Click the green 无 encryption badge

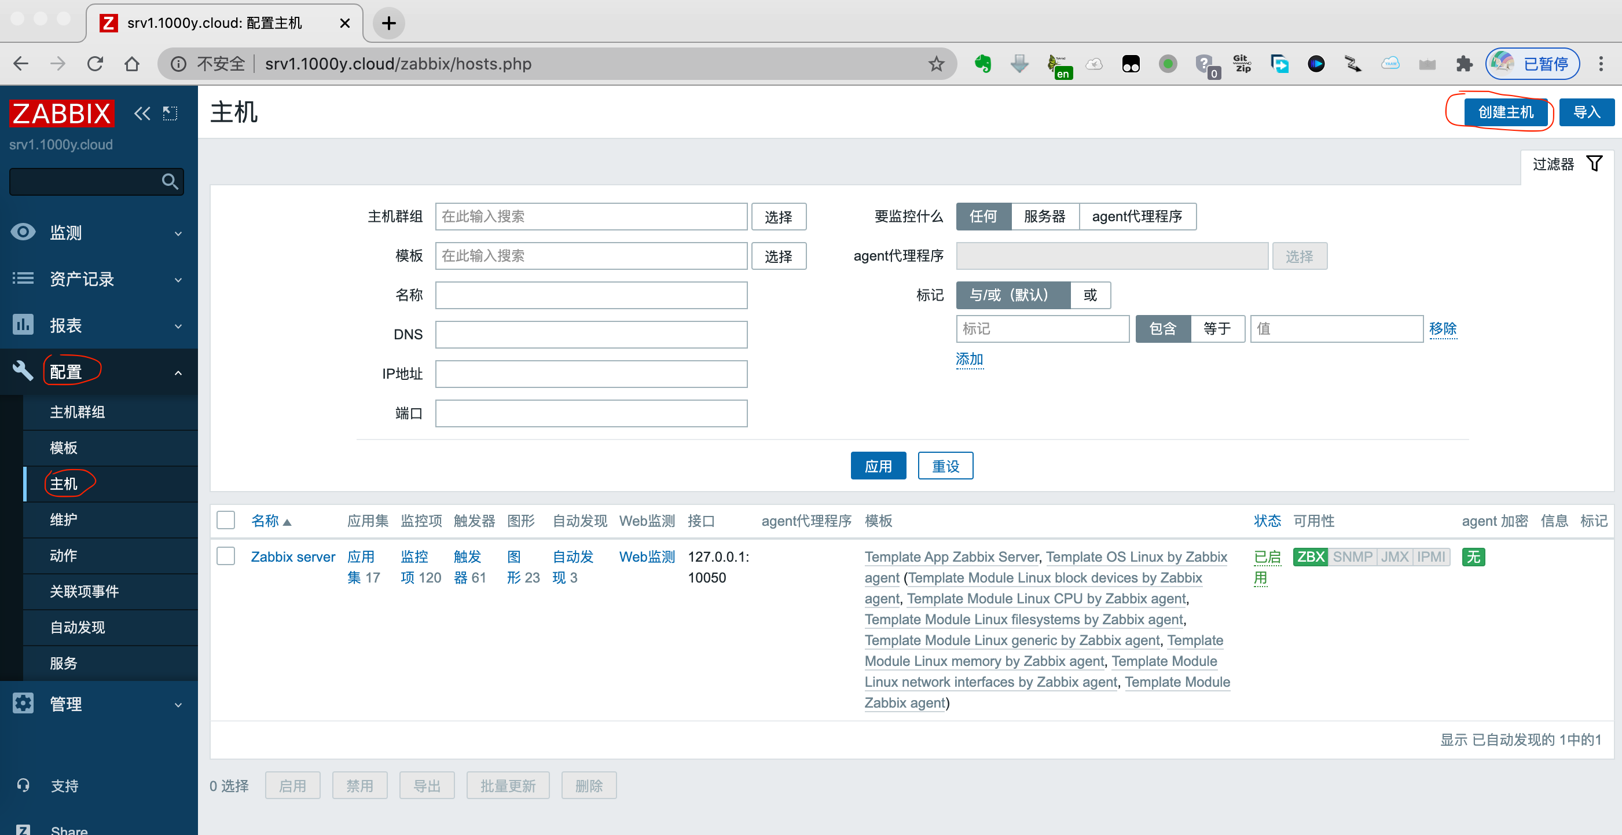1473,556
